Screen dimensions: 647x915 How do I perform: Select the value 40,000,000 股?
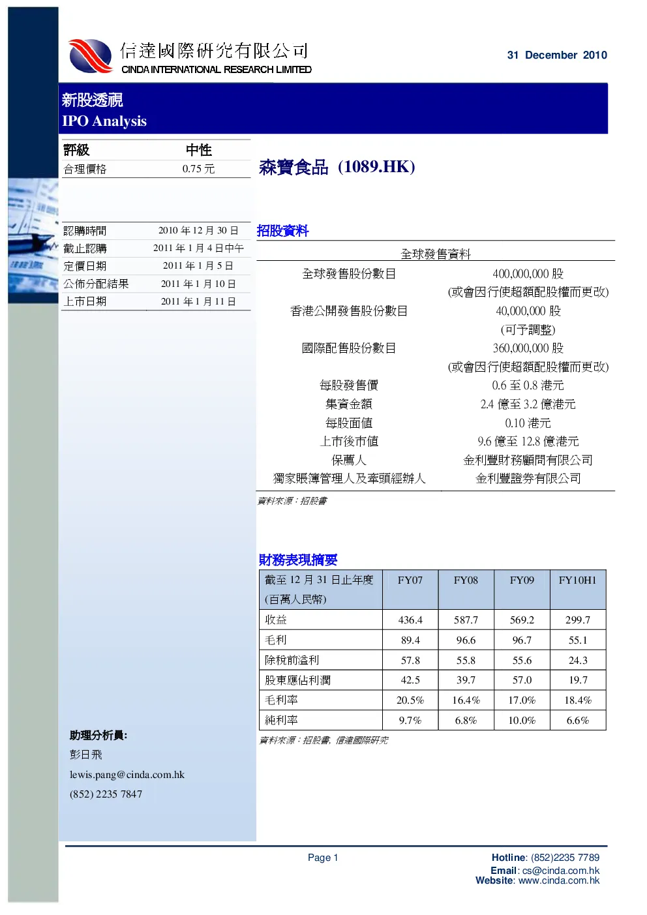[x=528, y=311]
